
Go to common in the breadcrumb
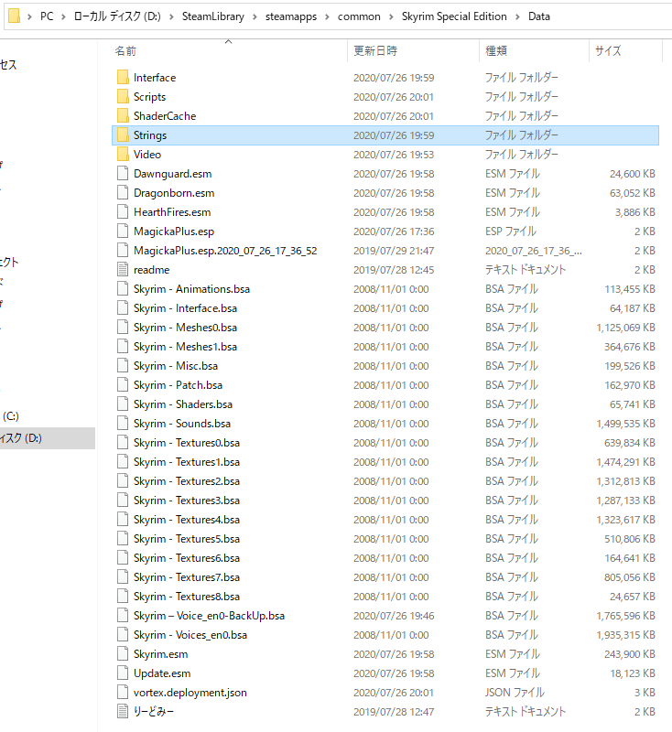click(x=359, y=16)
